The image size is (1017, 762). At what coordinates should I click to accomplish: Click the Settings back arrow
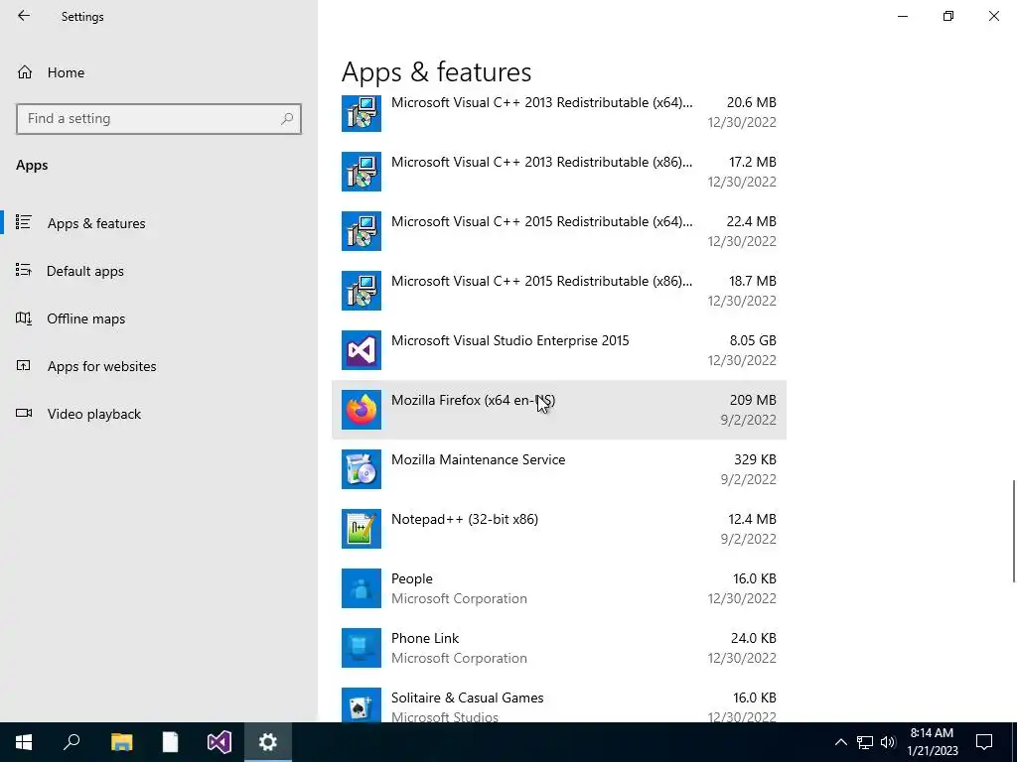(x=24, y=16)
